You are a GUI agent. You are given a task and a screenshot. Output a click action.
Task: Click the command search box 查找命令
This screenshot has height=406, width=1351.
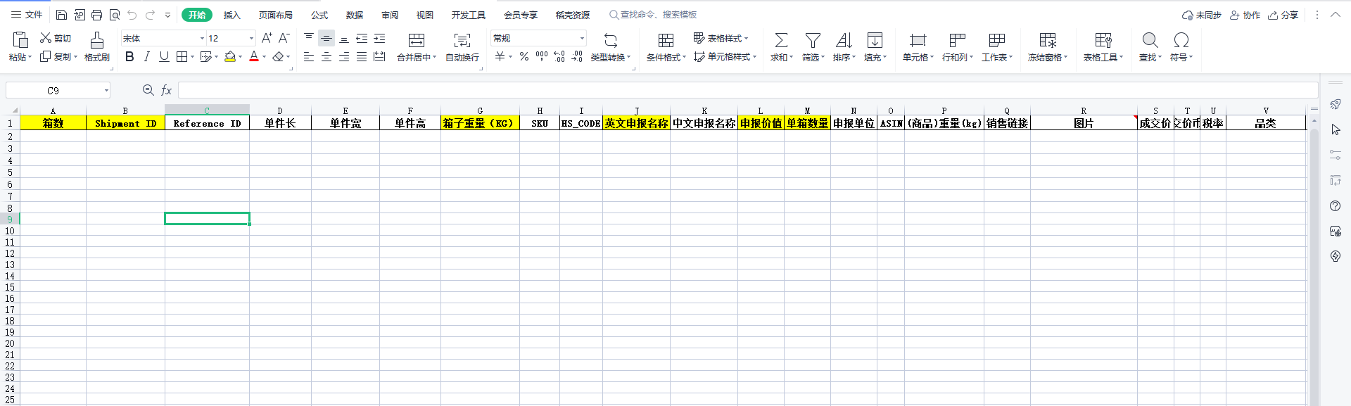(x=653, y=15)
